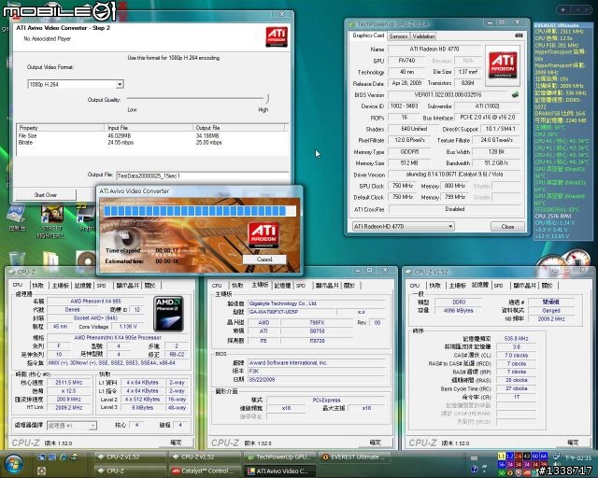
Task: Click the sidebar add gadget plus icon
Action: coord(562,10)
